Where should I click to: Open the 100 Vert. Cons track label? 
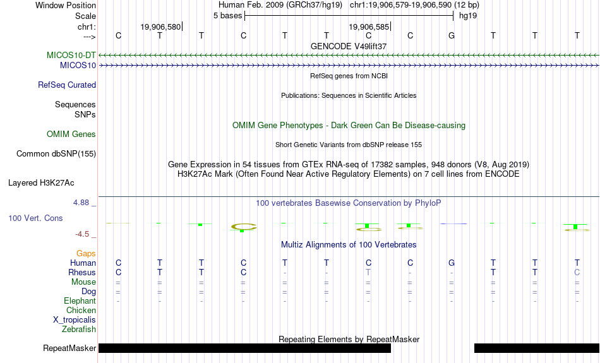[35, 218]
